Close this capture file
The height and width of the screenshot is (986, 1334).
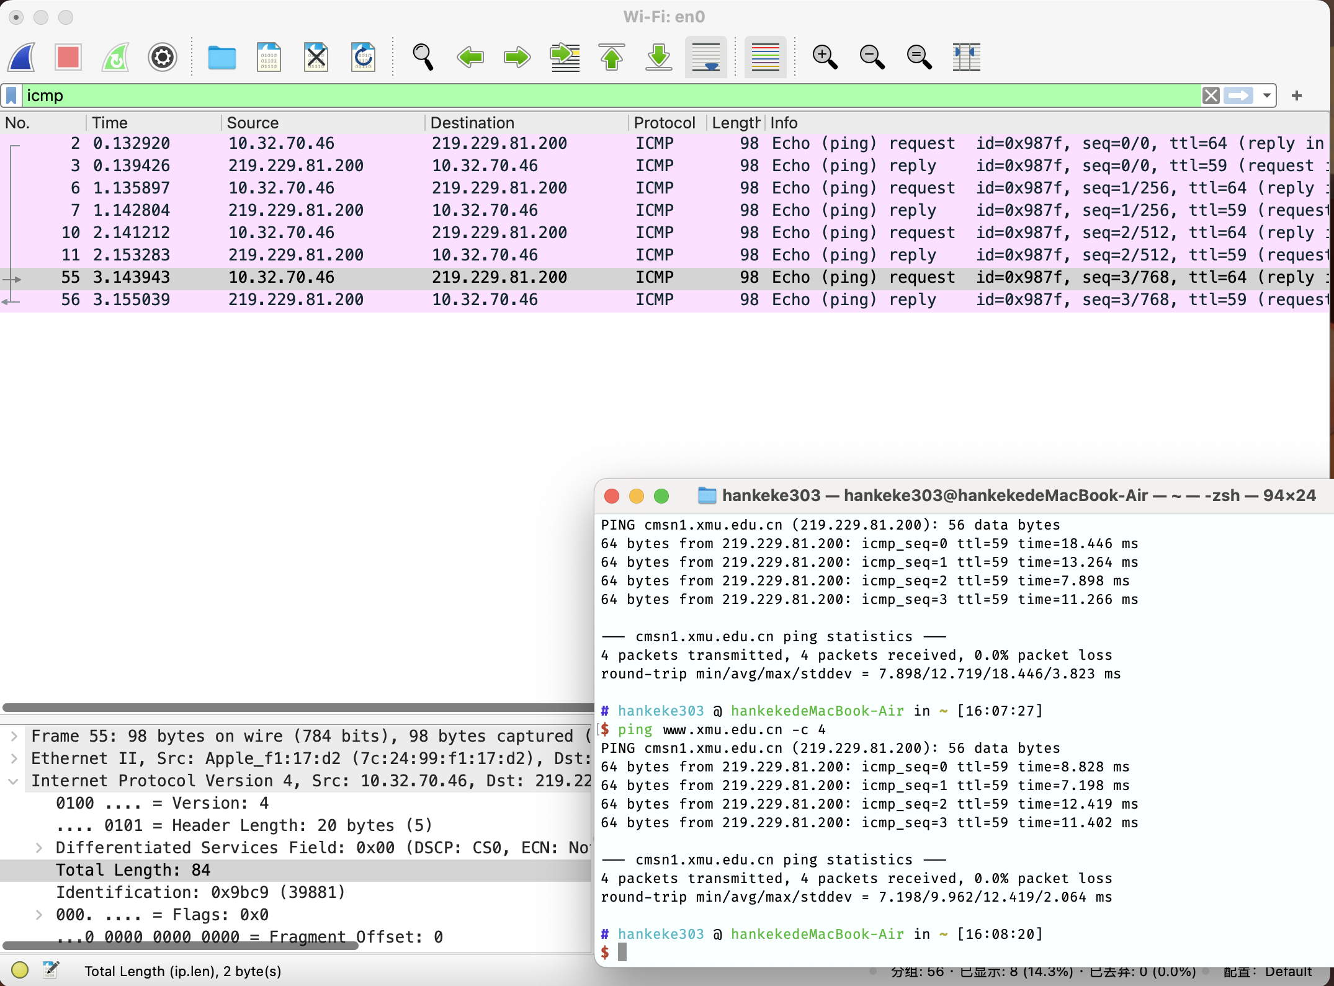316,57
